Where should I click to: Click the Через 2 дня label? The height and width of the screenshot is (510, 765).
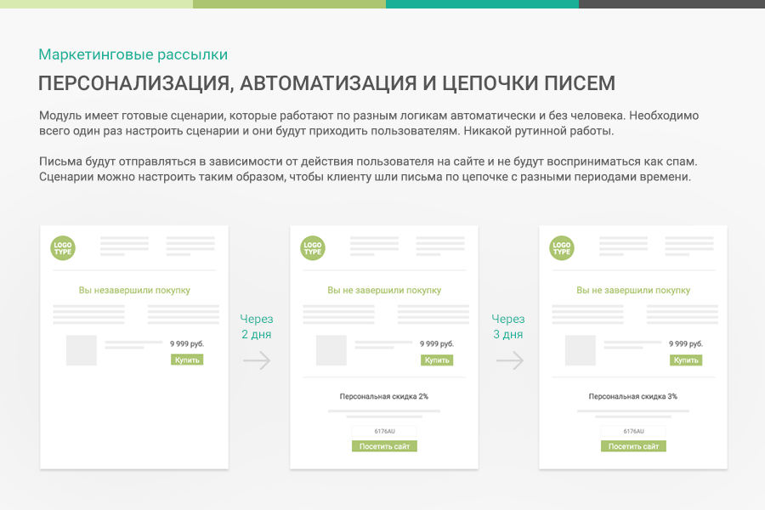[256, 326]
